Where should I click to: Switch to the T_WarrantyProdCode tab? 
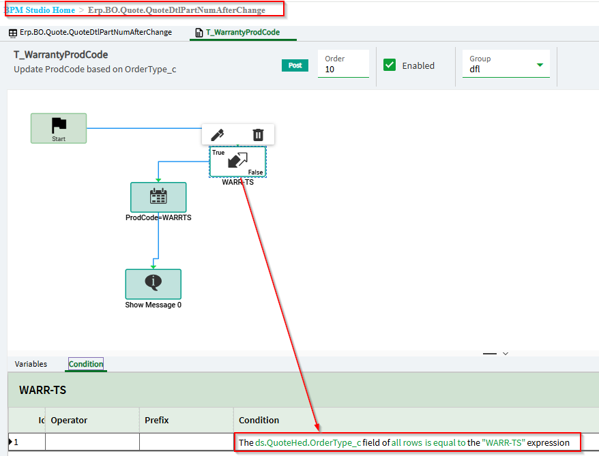(x=243, y=33)
